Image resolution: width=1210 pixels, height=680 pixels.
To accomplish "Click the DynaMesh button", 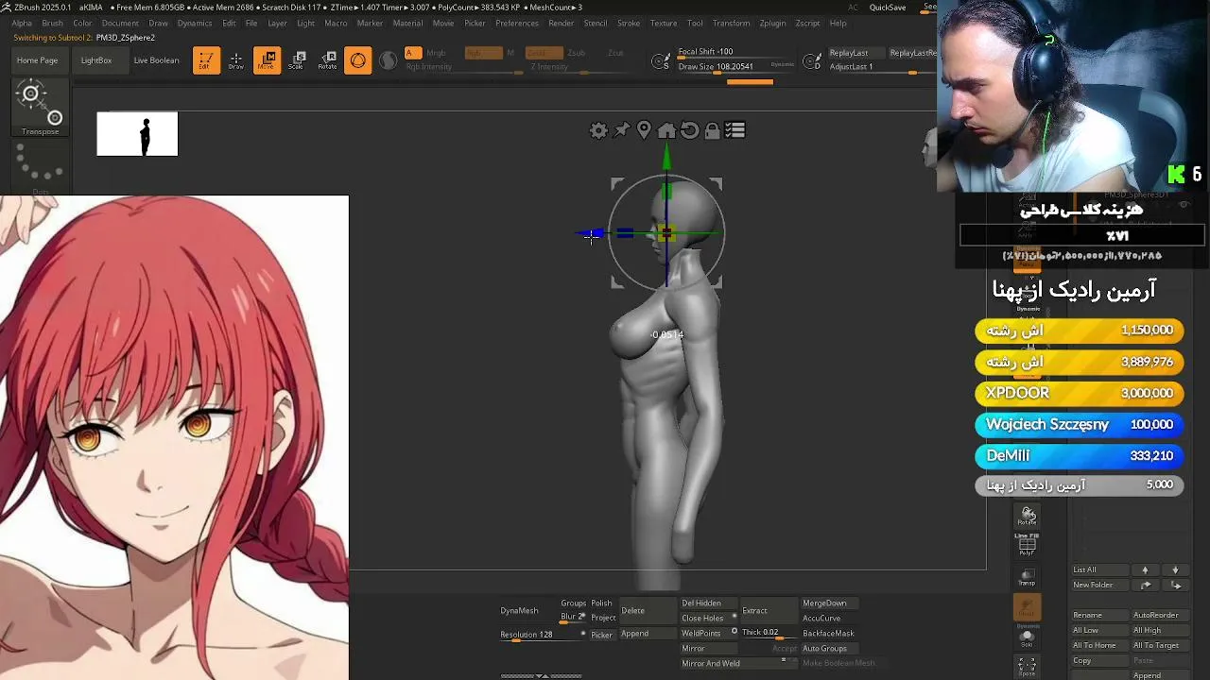I will coord(519,611).
